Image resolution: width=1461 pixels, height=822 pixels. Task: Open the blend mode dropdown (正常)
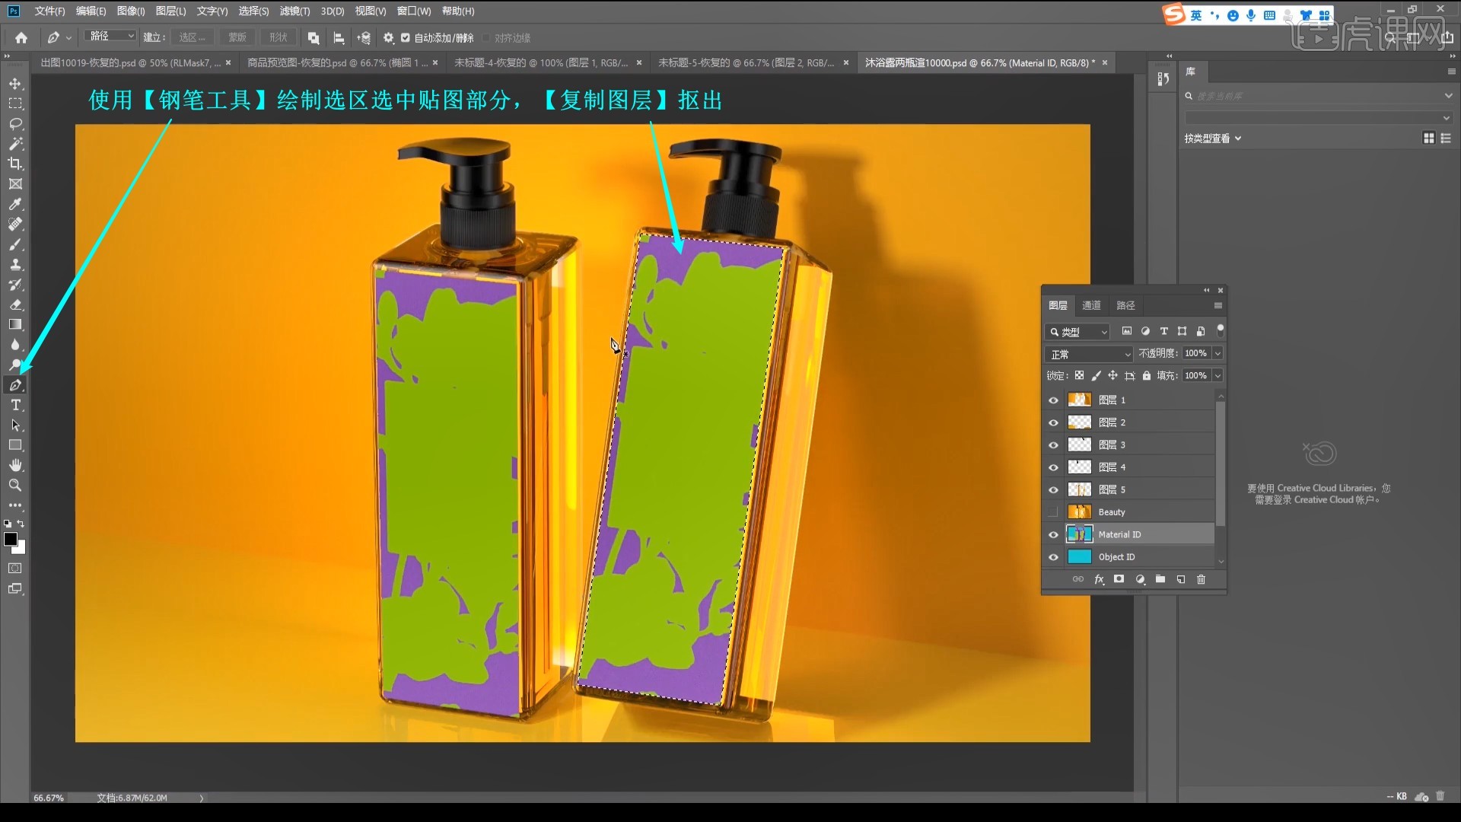1090,354
